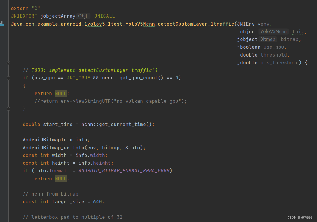
Task: Collapse the fold marker beside the if use_gpu line
Action: tap(9, 78)
